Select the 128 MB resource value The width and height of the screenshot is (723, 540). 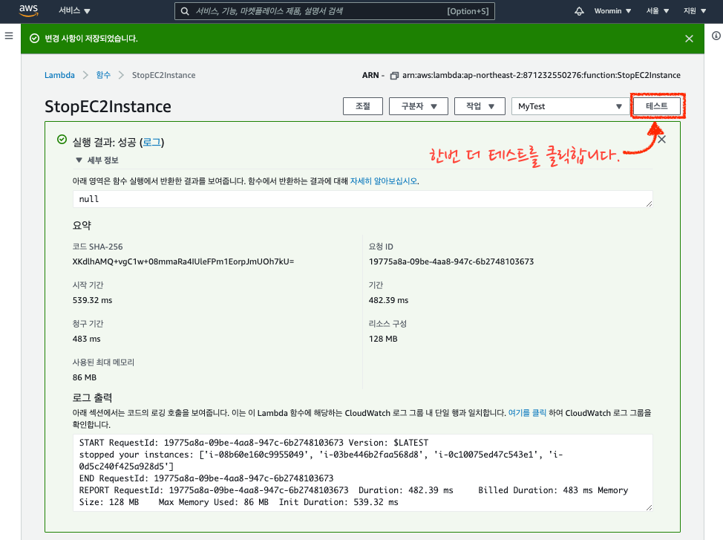tap(383, 339)
